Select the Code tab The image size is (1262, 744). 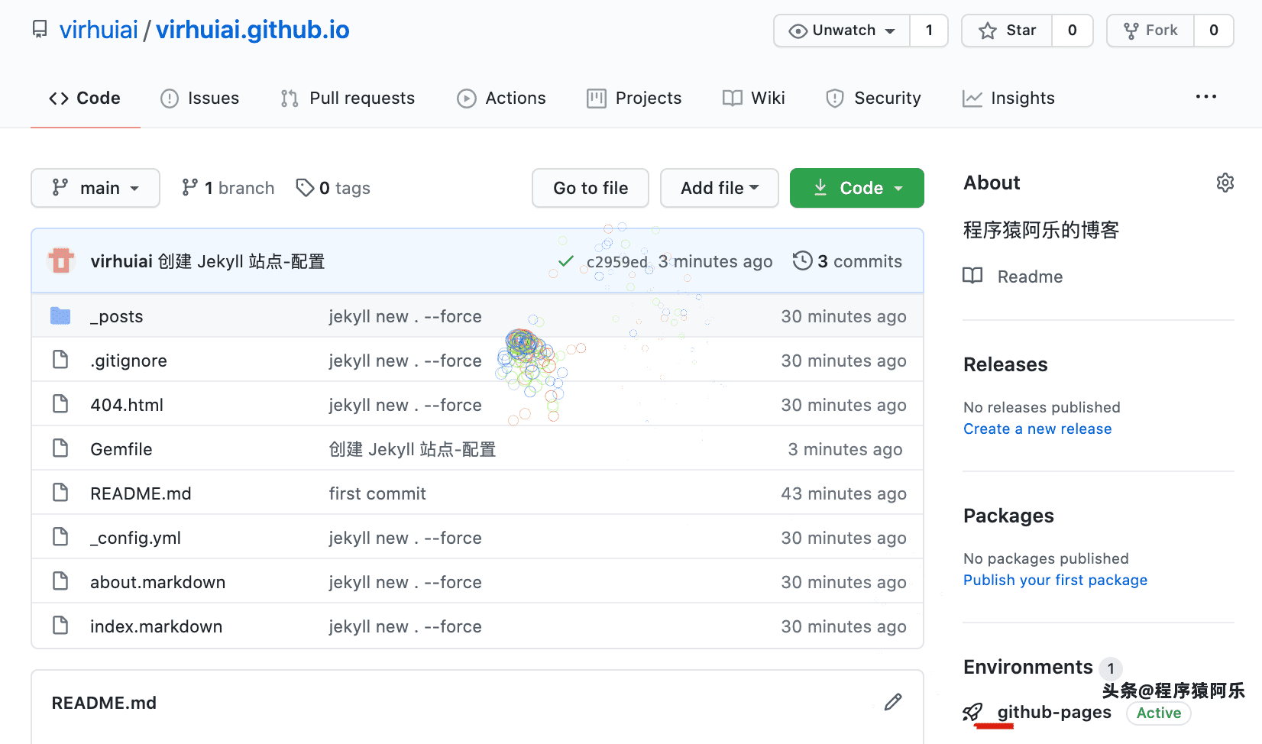(x=85, y=98)
